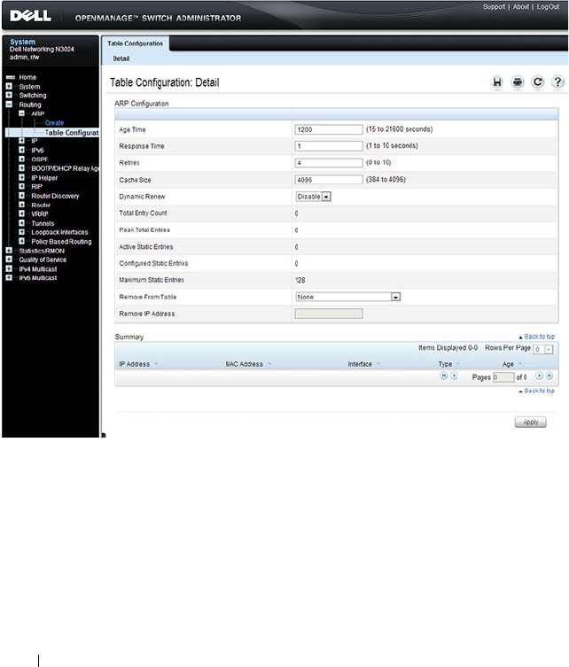Expand the Statistics/RMON node

(x=9, y=251)
